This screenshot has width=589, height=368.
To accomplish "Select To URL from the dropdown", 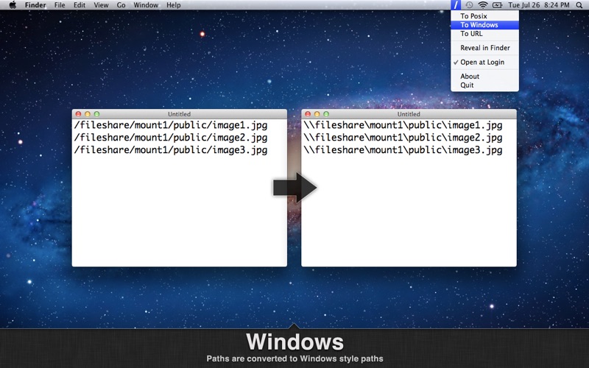I will pyautogui.click(x=472, y=34).
